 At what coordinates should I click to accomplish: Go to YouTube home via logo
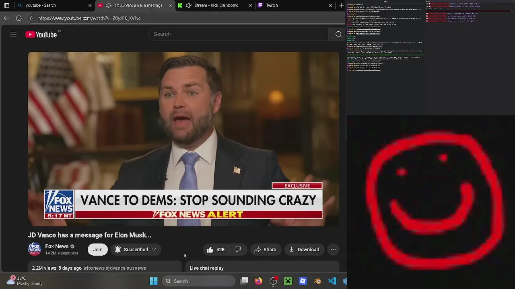pos(41,35)
